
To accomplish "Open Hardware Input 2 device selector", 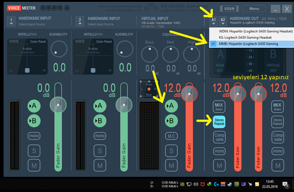I will (80, 21).
